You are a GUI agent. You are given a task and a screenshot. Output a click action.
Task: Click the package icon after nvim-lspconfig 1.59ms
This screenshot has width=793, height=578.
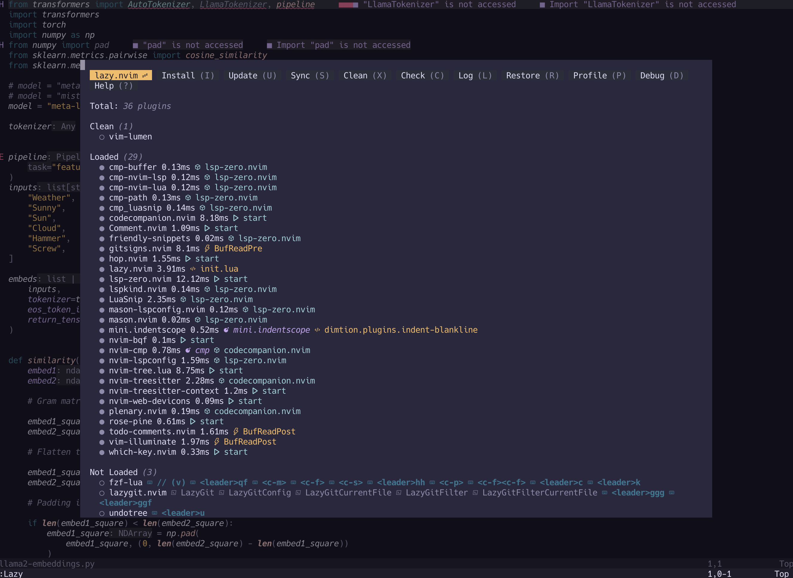coord(217,361)
